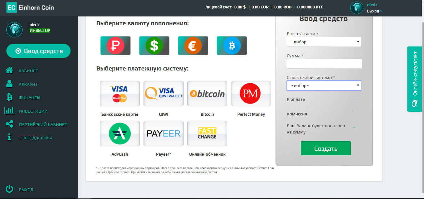Click the X next to Выход
This screenshot has width=424, height=199.
[x=381, y=12]
